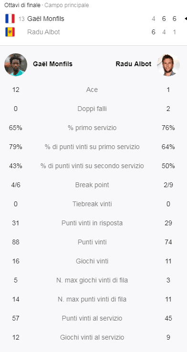Screen dimensions: 187x352
Task: Click bold Radu Albot stats heading
Action: click(134, 64)
